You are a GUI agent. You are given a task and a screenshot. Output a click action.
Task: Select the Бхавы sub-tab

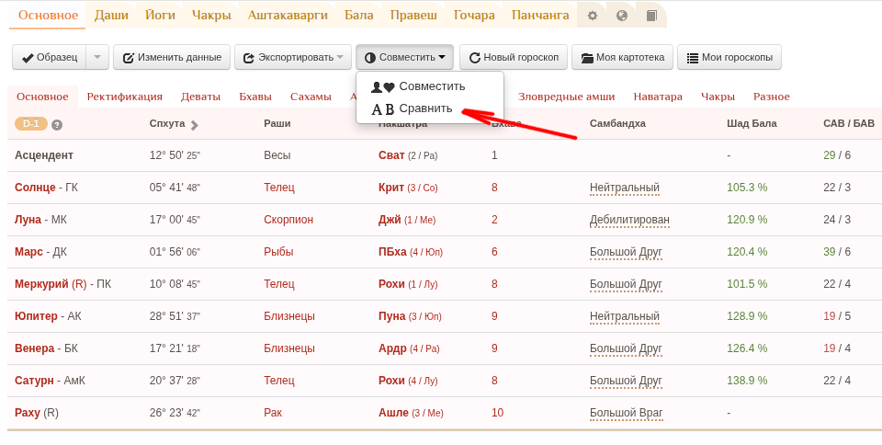point(255,97)
